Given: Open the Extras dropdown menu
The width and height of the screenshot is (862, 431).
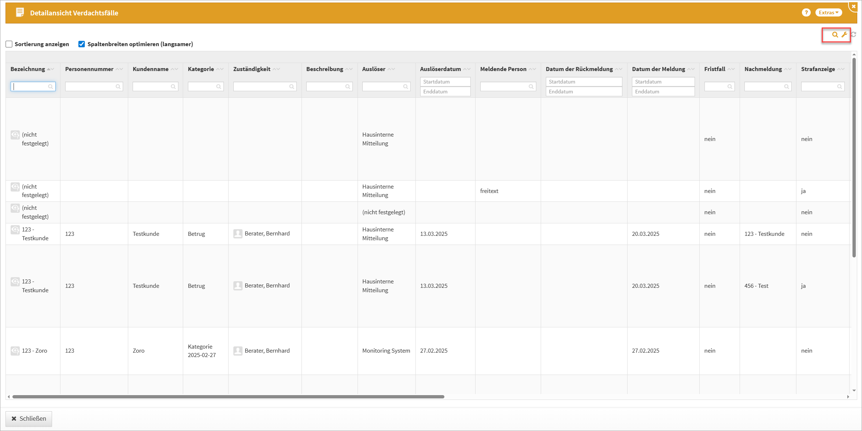Looking at the screenshot, I should (x=828, y=12).
